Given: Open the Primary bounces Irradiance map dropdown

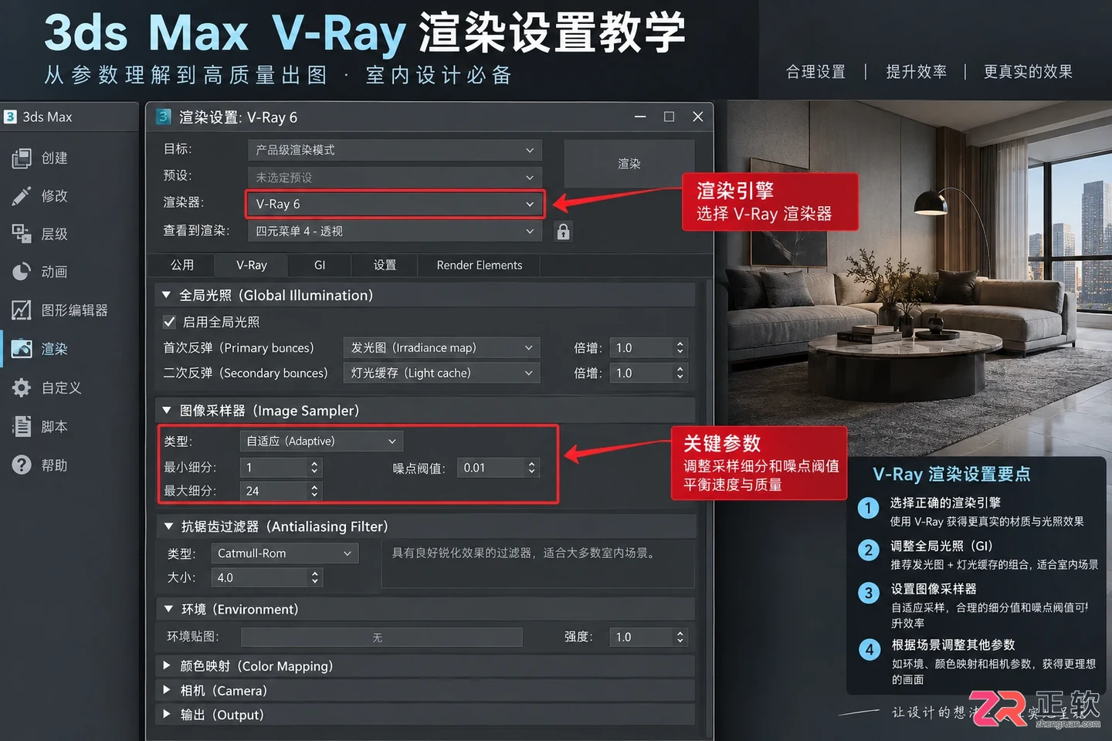Looking at the screenshot, I should tap(441, 348).
